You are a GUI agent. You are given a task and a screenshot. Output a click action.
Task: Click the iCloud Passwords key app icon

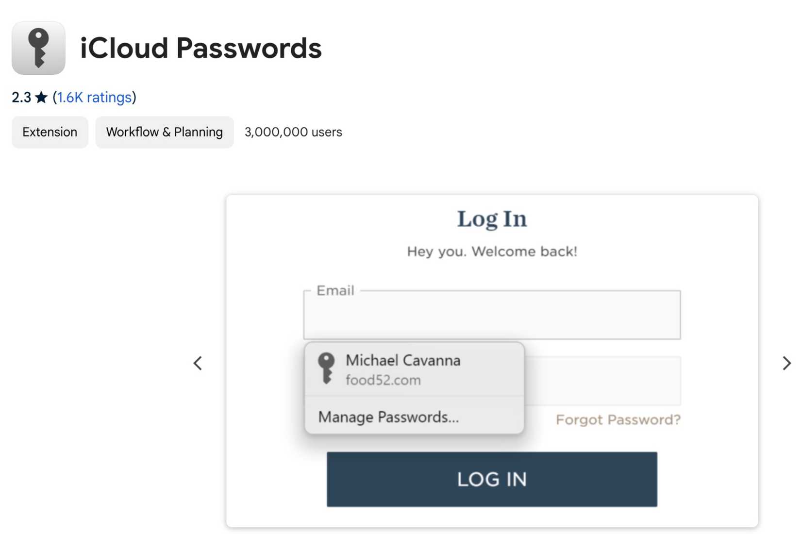pyautogui.click(x=38, y=48)
